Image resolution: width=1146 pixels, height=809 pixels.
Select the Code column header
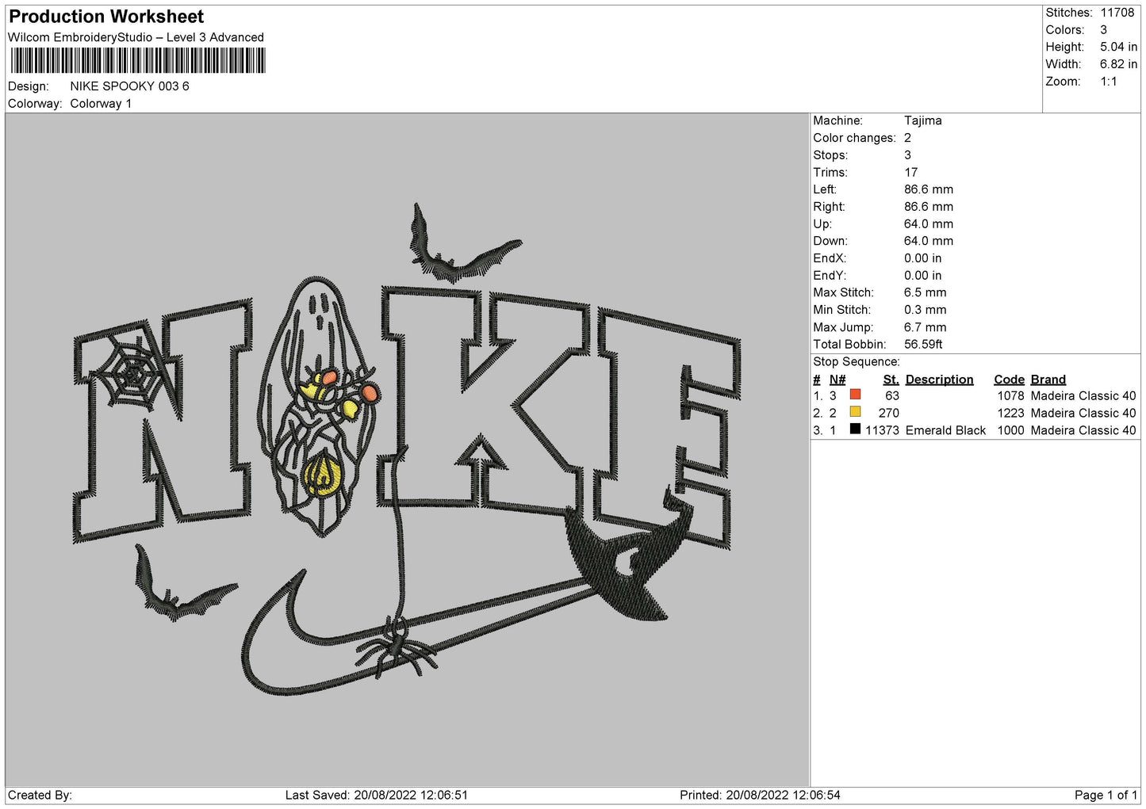1009,380
